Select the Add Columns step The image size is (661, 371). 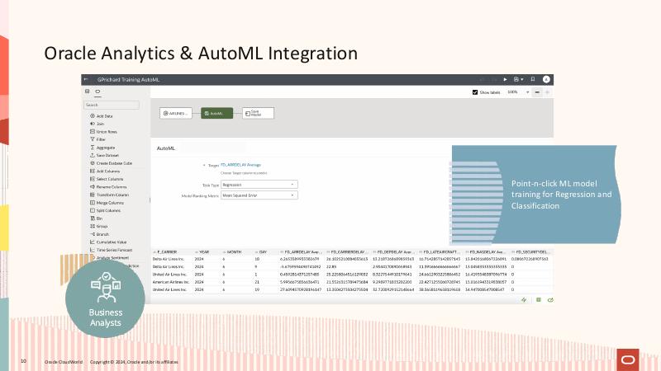105,171
